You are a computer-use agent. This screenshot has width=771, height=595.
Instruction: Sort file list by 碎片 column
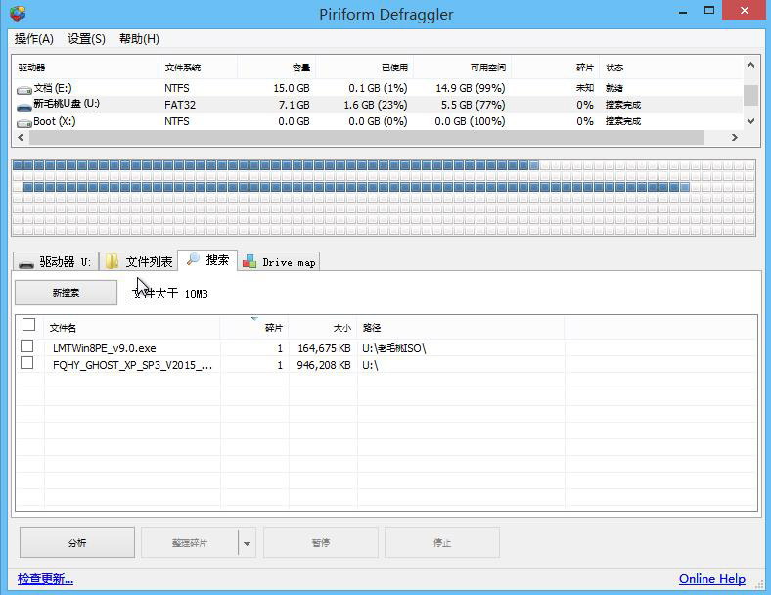tap(254, 328)
